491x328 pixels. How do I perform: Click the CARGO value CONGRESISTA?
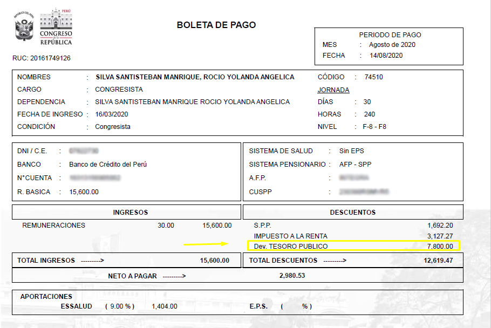click(x=119, y=90)
